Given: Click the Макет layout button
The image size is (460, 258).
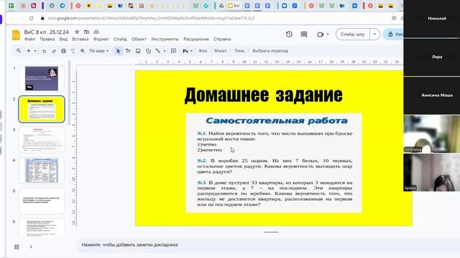Looking at the screenshot, I should coord(221,51).
